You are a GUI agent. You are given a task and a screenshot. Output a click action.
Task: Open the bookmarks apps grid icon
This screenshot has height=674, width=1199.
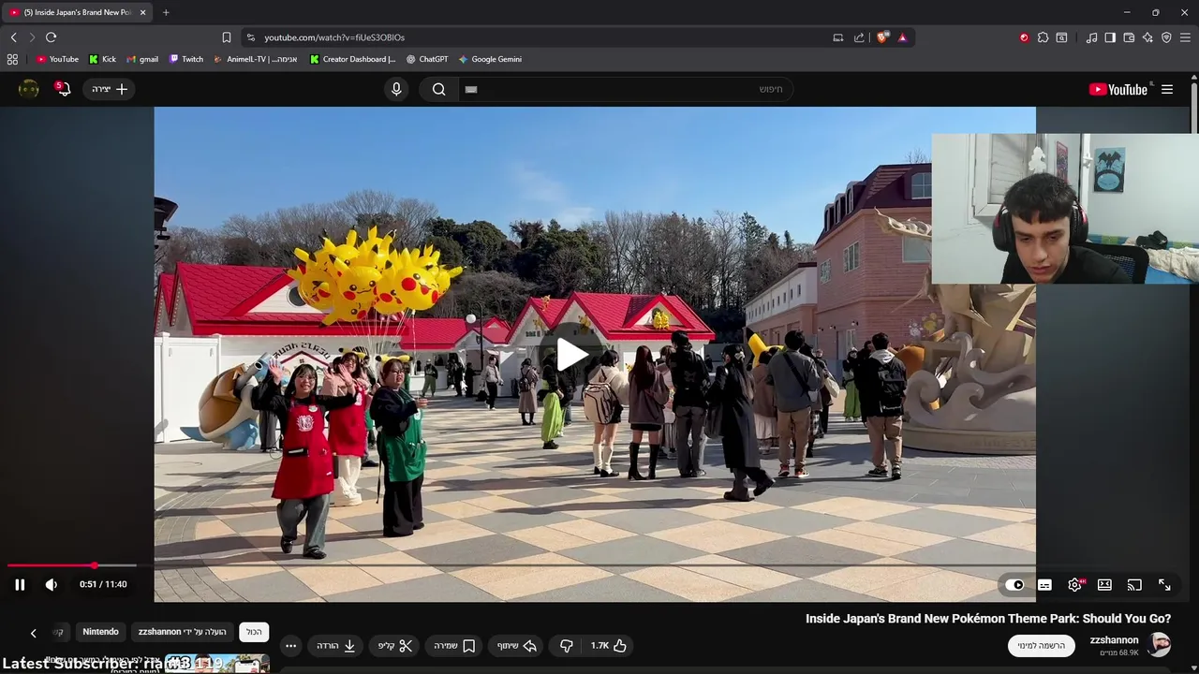12,59
